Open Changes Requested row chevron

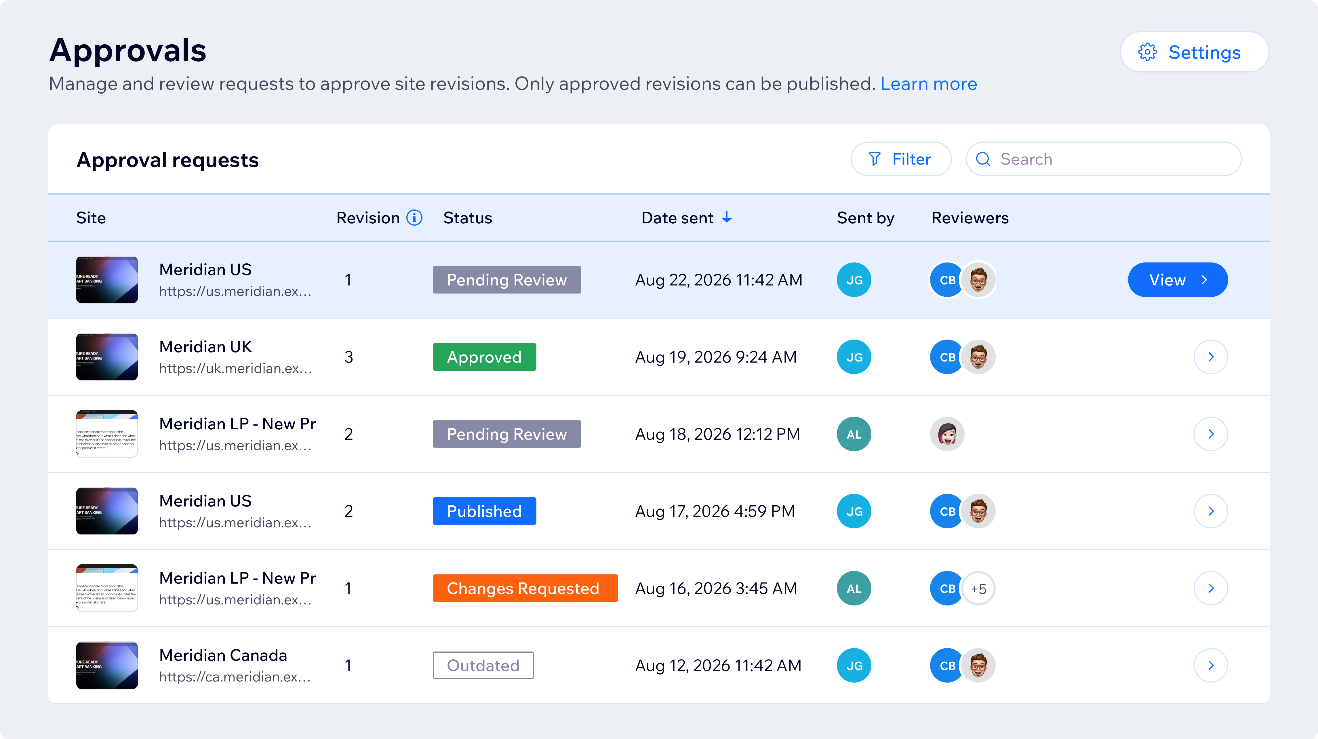1211,588
